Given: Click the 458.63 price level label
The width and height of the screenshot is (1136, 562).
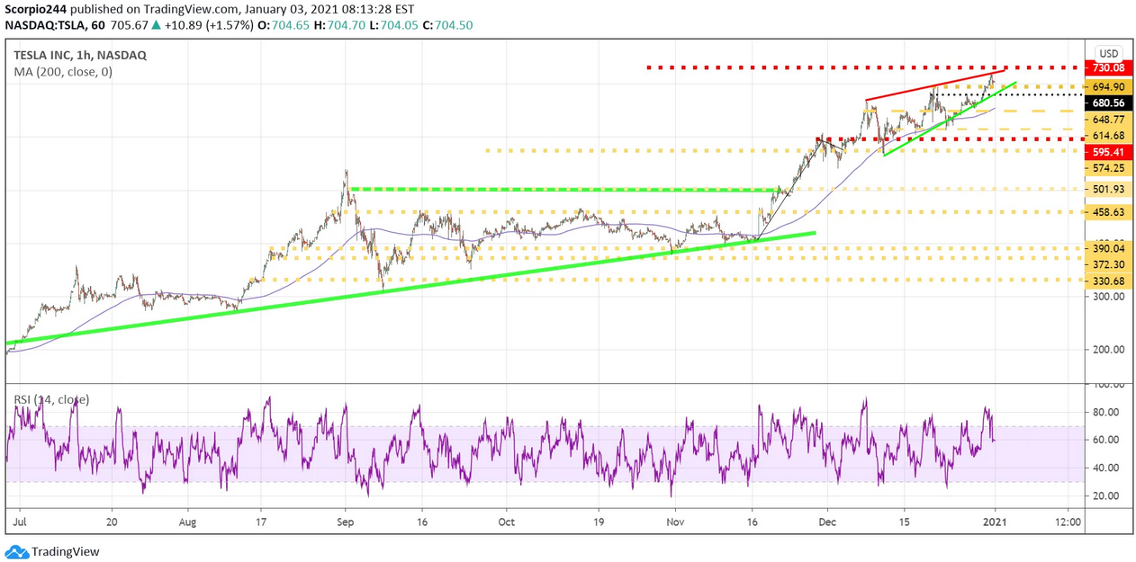Looking at the screenshot, I should click(x=1108, y=212).
